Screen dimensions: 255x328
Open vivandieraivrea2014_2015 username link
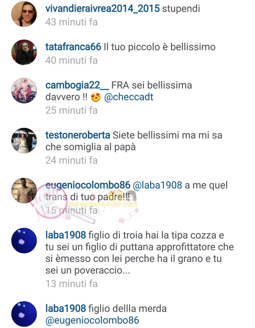click(x=102, y=9)
